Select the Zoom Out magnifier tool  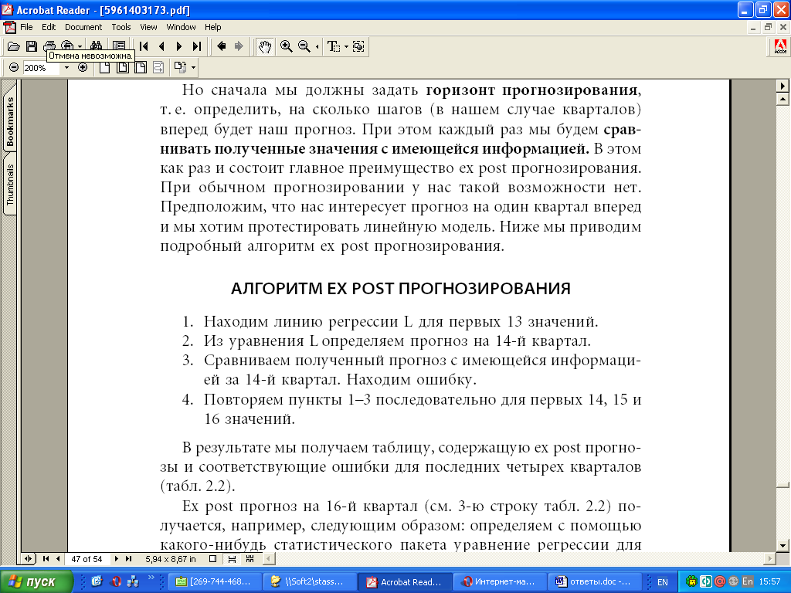click(304, 47)
